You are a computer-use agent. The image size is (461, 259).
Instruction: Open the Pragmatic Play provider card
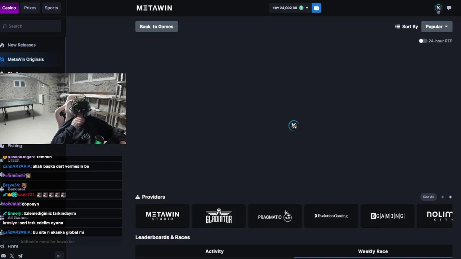[x=275, y=216]
